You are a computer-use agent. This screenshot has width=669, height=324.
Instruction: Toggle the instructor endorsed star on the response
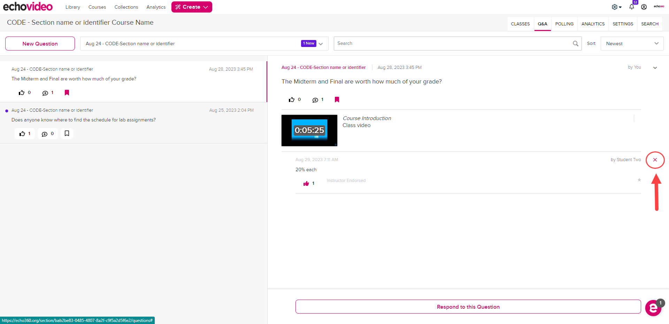(x=639, y=180)
